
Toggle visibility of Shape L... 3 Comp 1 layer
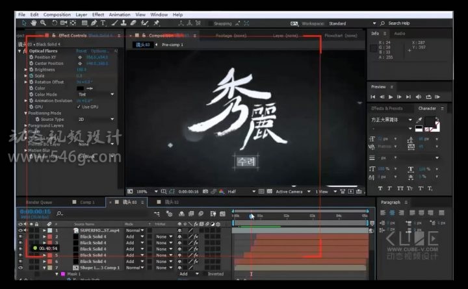point(21,267)
